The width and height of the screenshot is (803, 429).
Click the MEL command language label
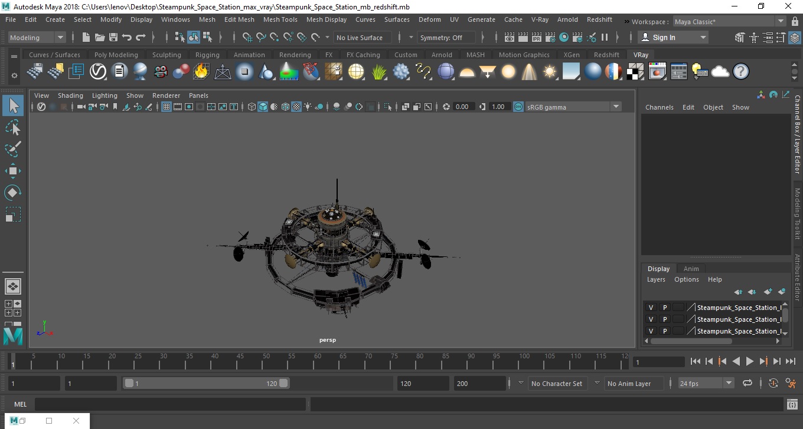20,404
